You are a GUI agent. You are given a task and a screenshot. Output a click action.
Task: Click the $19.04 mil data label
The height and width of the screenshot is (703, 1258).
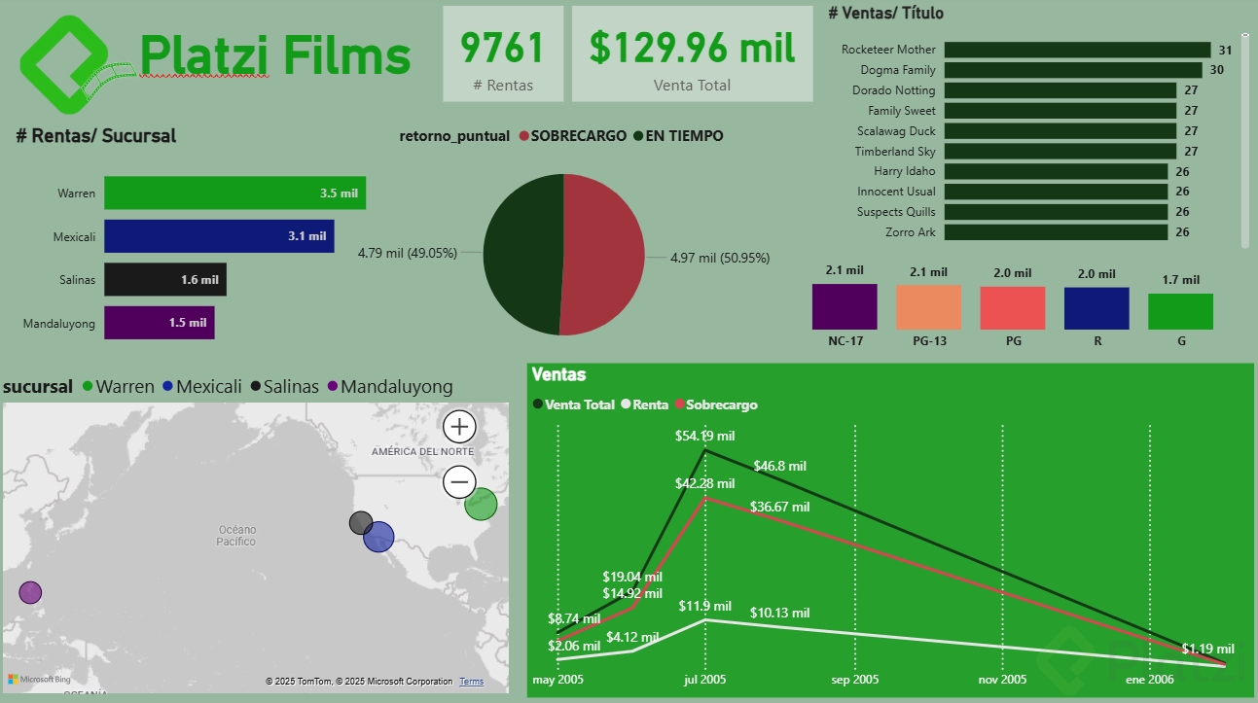[632, 577]
